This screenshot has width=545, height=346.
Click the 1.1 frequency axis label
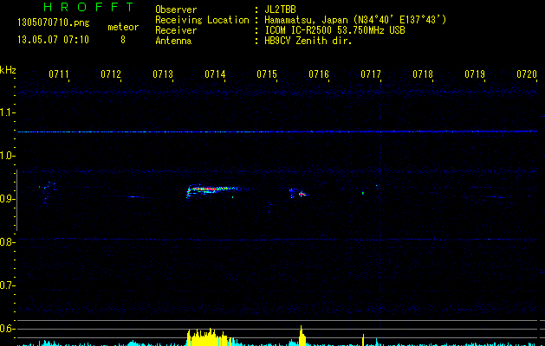point(9,112)
